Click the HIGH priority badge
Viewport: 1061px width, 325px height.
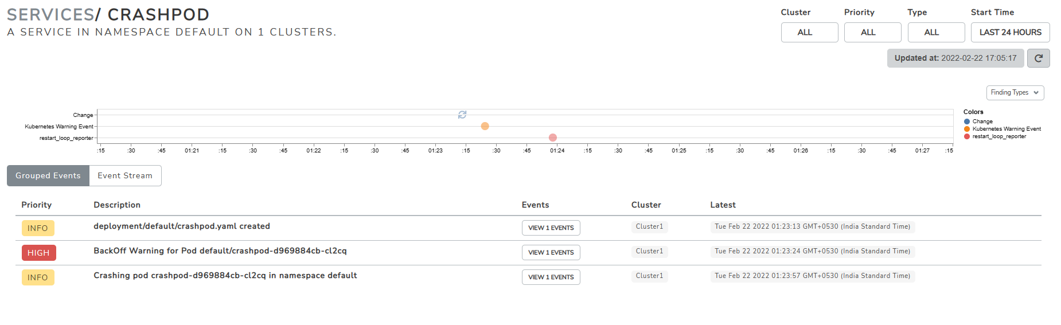click(38, 253)
